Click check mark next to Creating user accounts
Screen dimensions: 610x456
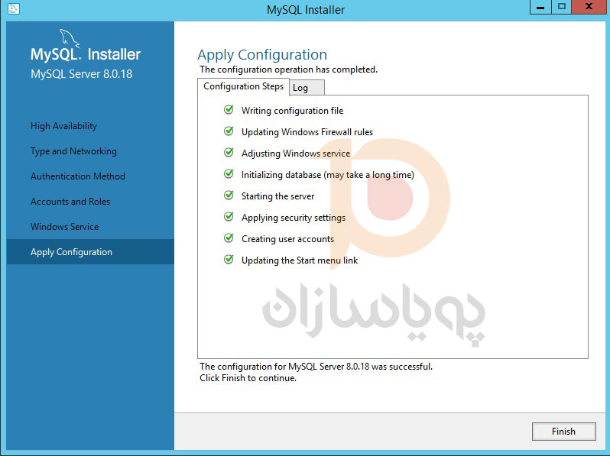click(229, 238)
